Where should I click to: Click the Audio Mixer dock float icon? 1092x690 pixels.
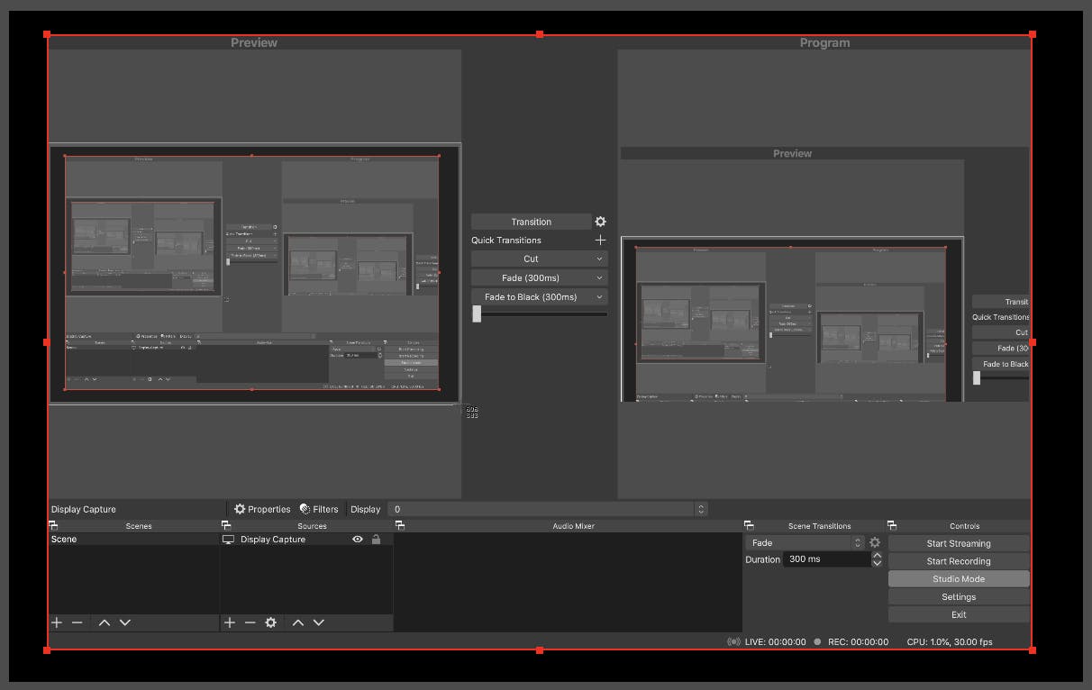(399, 525)
